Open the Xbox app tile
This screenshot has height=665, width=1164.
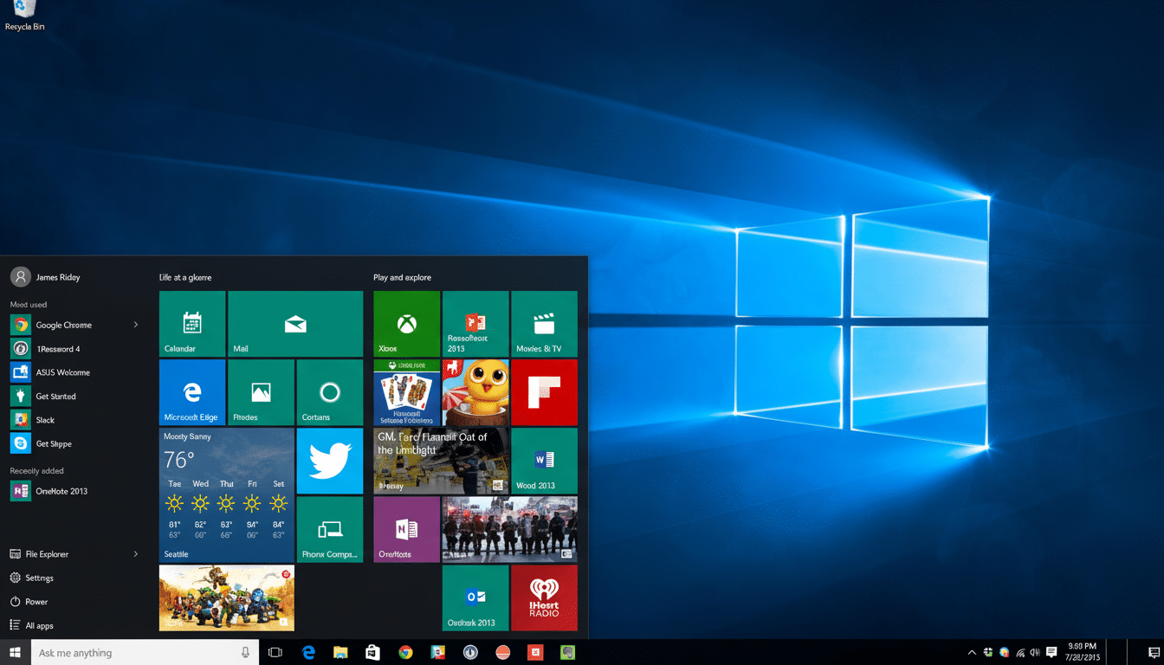(405, 323)
